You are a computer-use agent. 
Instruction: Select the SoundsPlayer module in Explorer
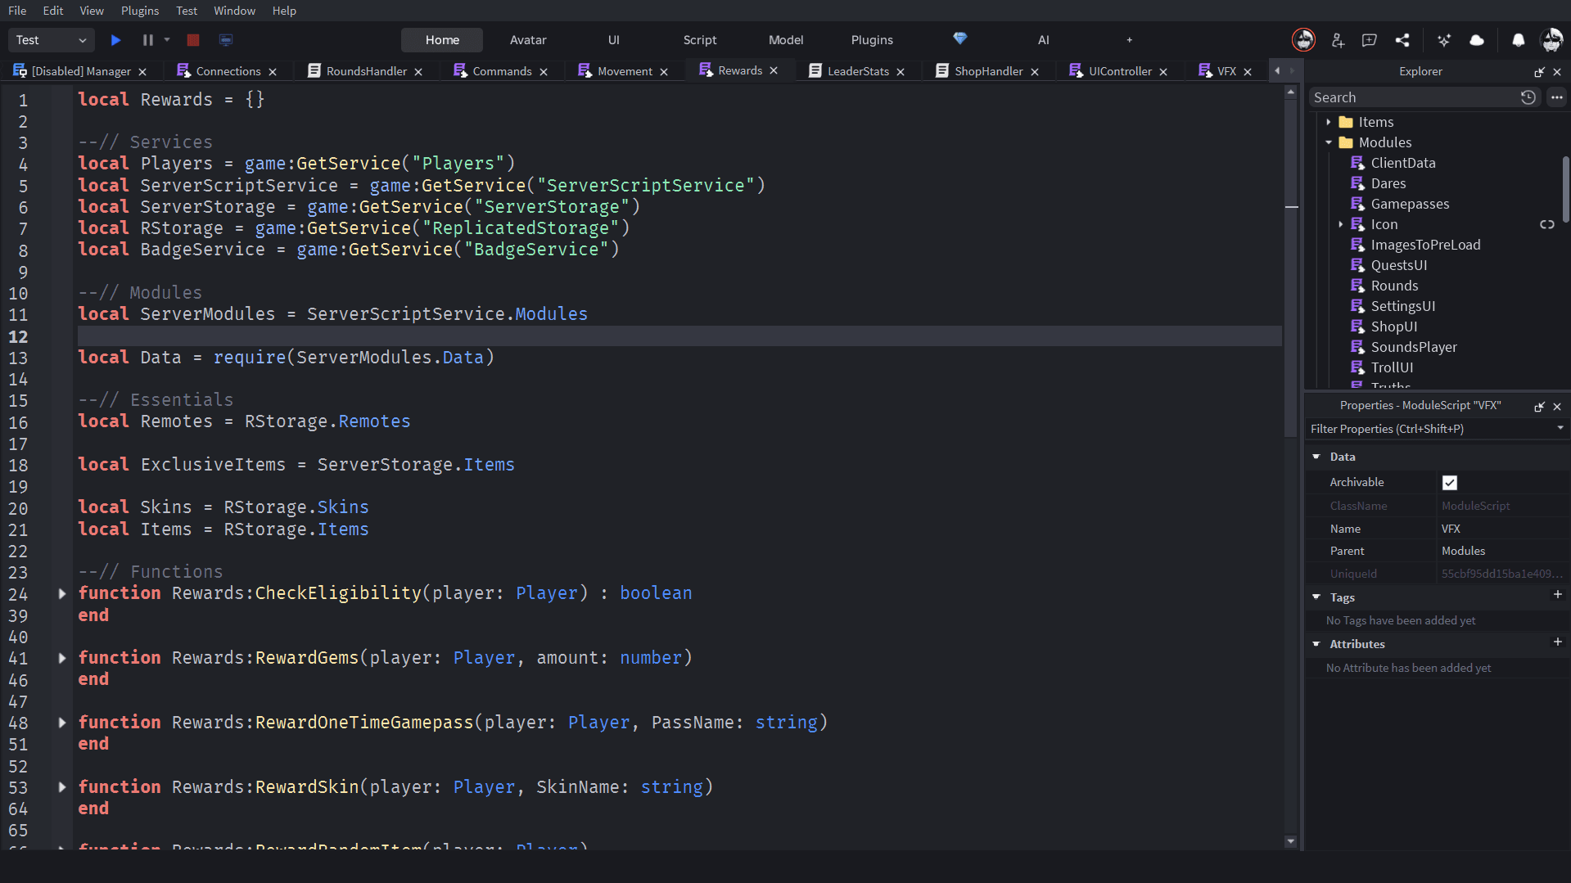point(1413,347)
